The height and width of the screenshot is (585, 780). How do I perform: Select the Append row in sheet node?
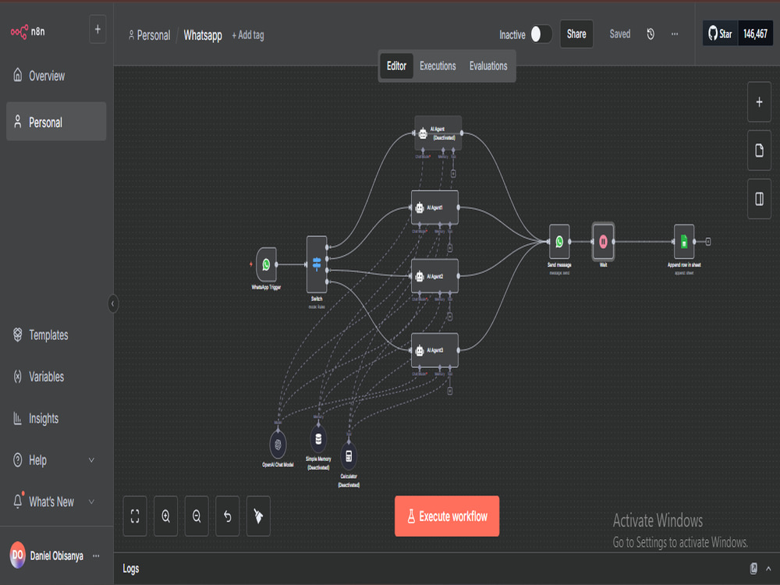684,242
